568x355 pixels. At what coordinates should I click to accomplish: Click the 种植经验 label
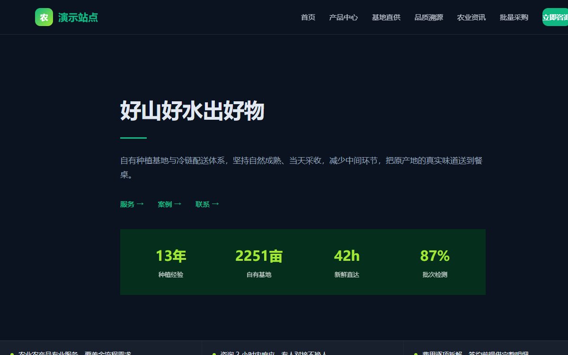(171, 275)
